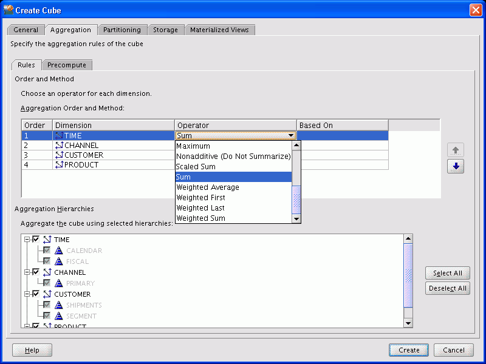Screen dimensions: 486x364
Task: Click the down-arrow reorder icon
Action: 456,166
